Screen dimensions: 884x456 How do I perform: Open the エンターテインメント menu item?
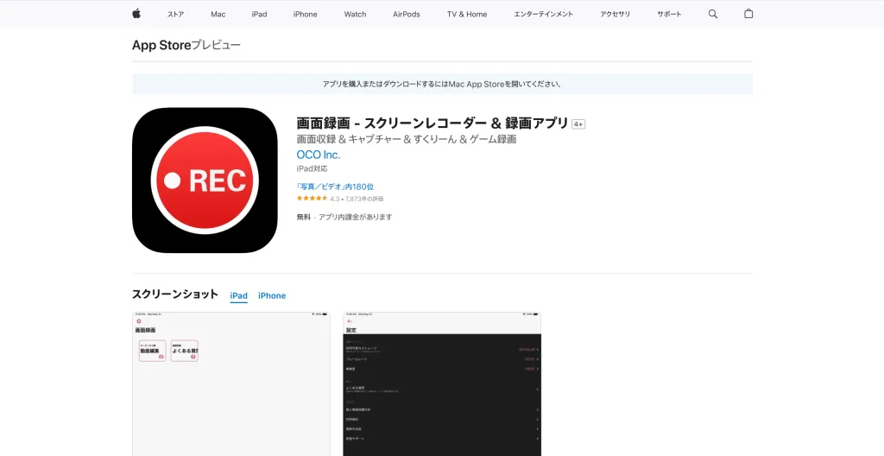(x=544, y=15)
